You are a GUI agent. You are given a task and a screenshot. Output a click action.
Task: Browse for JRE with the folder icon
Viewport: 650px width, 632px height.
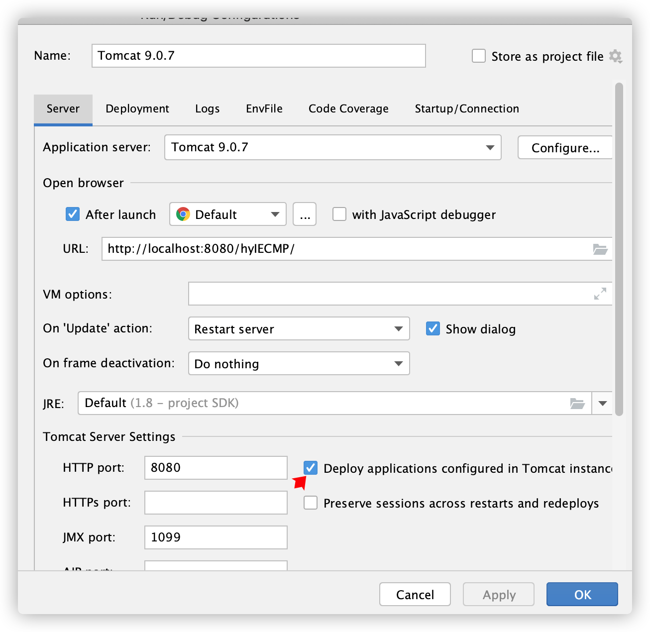[x=577, y=403]
